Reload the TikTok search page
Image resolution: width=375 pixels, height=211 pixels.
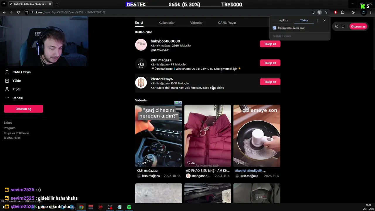[x=18, y=12]
